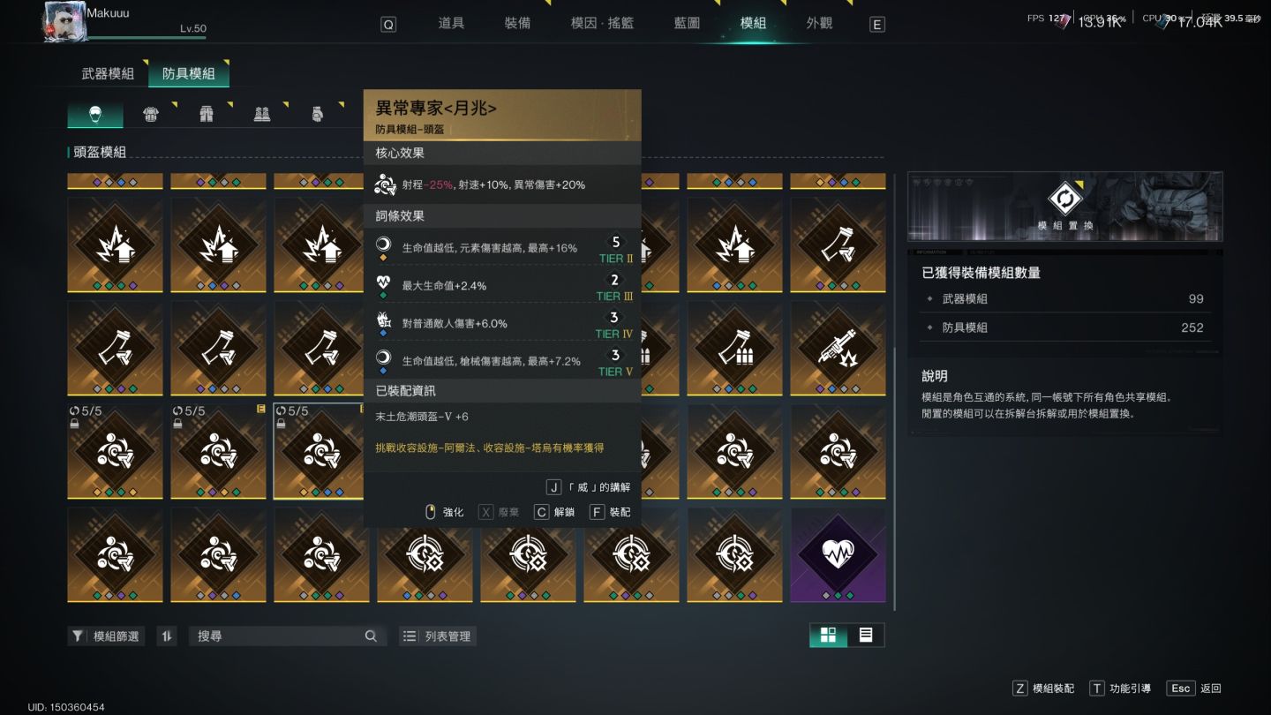Select the chest armor category icon
Image resolution: width=1271 pixels, height=715 pixels.
(x=151, y=114)
